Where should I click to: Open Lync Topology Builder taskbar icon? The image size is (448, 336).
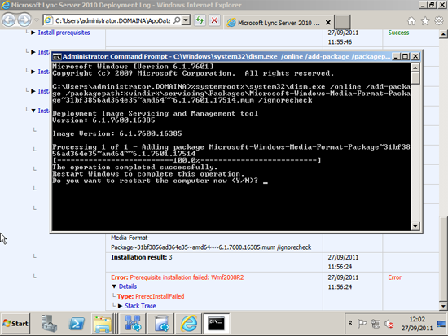coord(133,324)
